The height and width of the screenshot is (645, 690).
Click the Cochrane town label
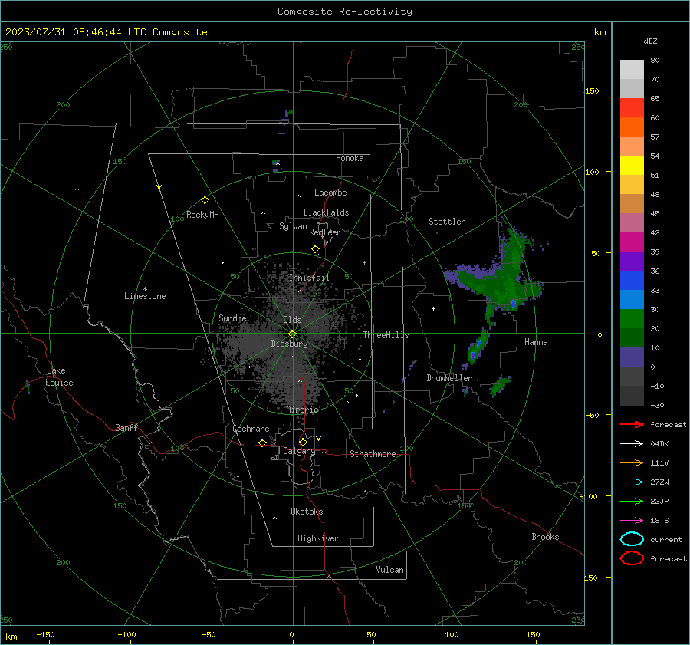(x=251, y=429)
